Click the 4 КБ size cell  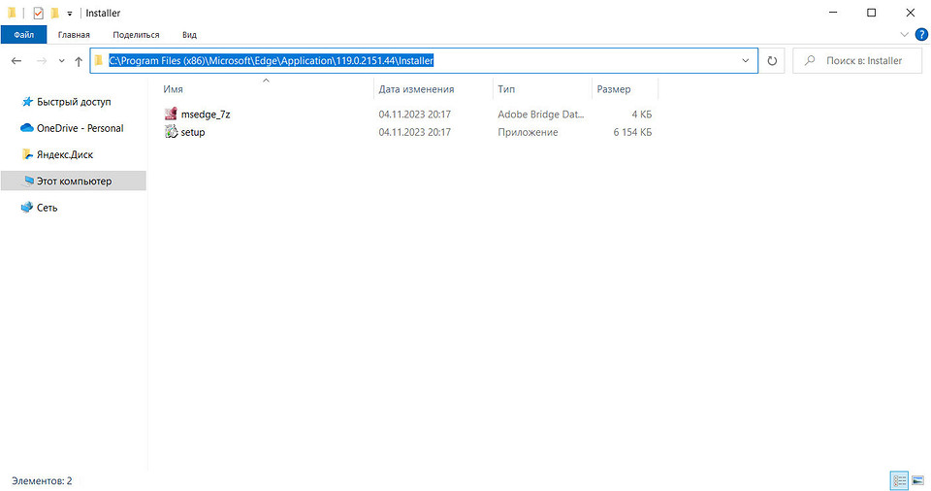click(642, 115)
